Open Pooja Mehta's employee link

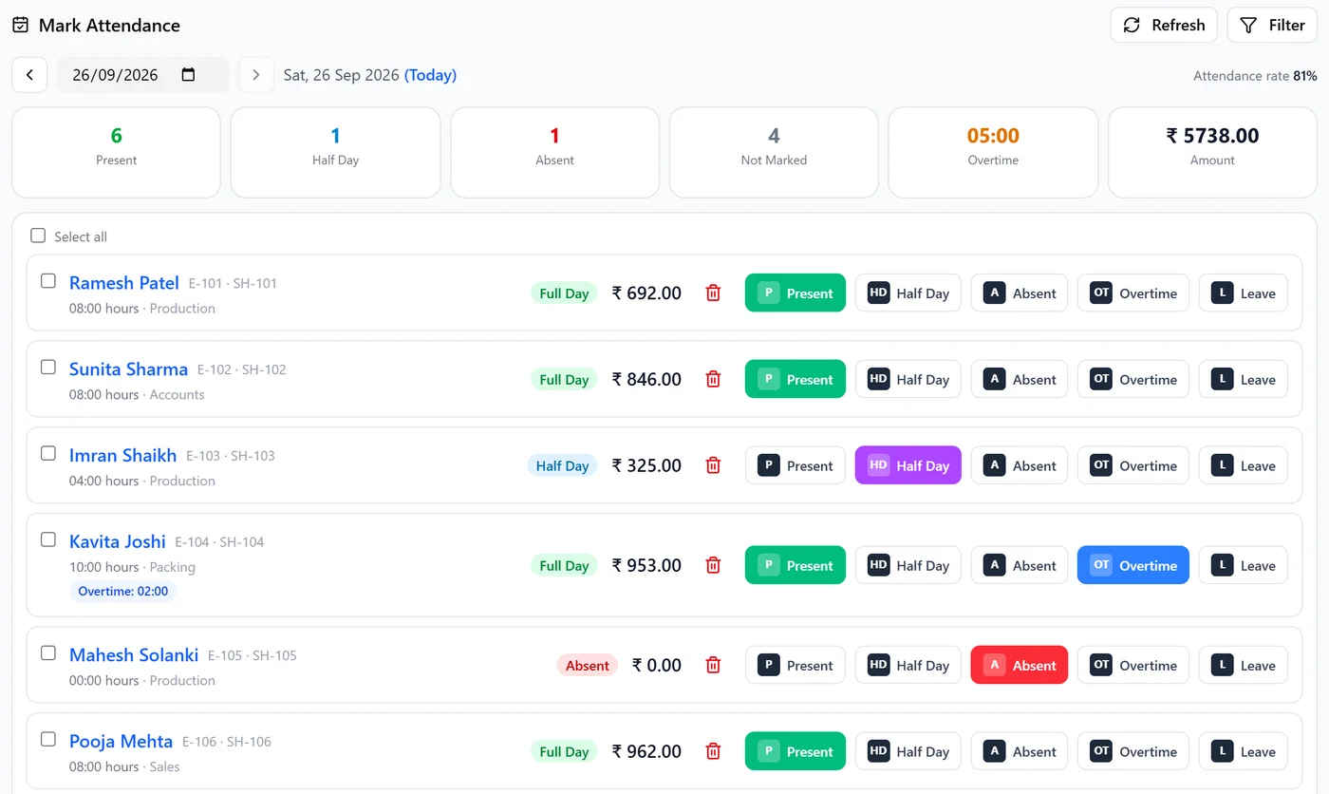[122, 741]
